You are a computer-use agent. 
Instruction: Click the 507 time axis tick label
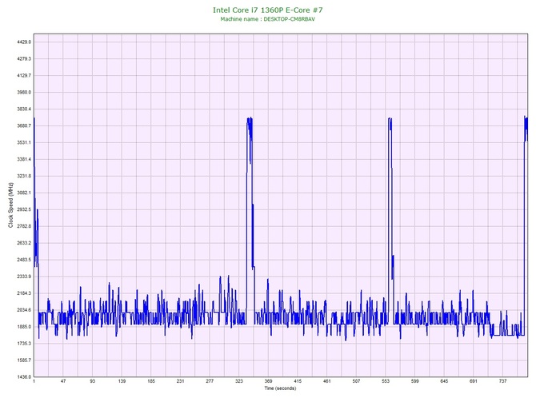click(356, 381)
